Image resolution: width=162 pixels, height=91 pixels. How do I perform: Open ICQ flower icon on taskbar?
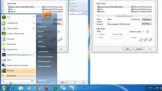[x=55, y=88]
